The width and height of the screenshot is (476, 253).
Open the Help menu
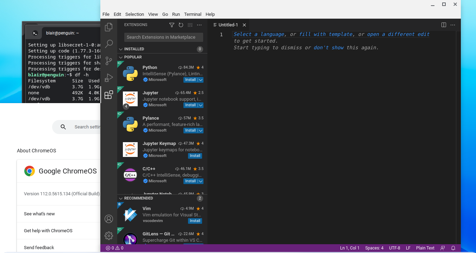[x=210, y=14]
